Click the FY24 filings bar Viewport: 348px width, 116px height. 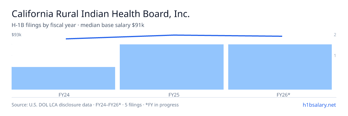[63, 78]
